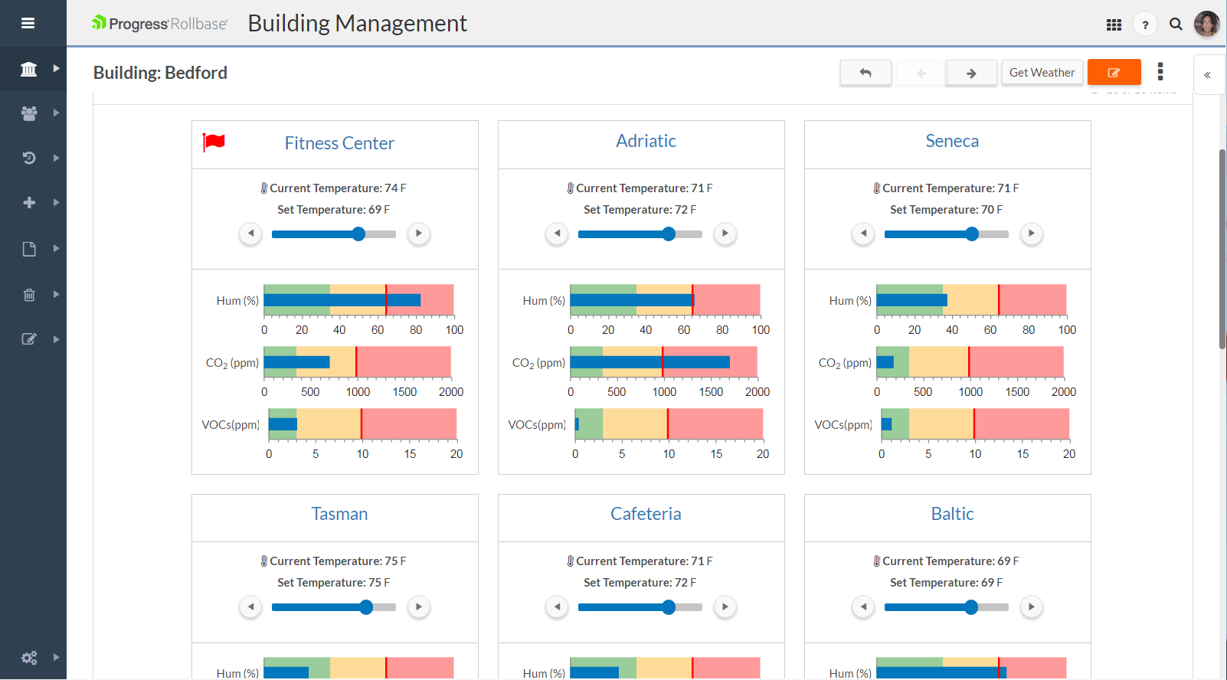The image size is (1227, 680).
Task: Click the building (bank) icon in the sidebar
Action: point(29,69)
